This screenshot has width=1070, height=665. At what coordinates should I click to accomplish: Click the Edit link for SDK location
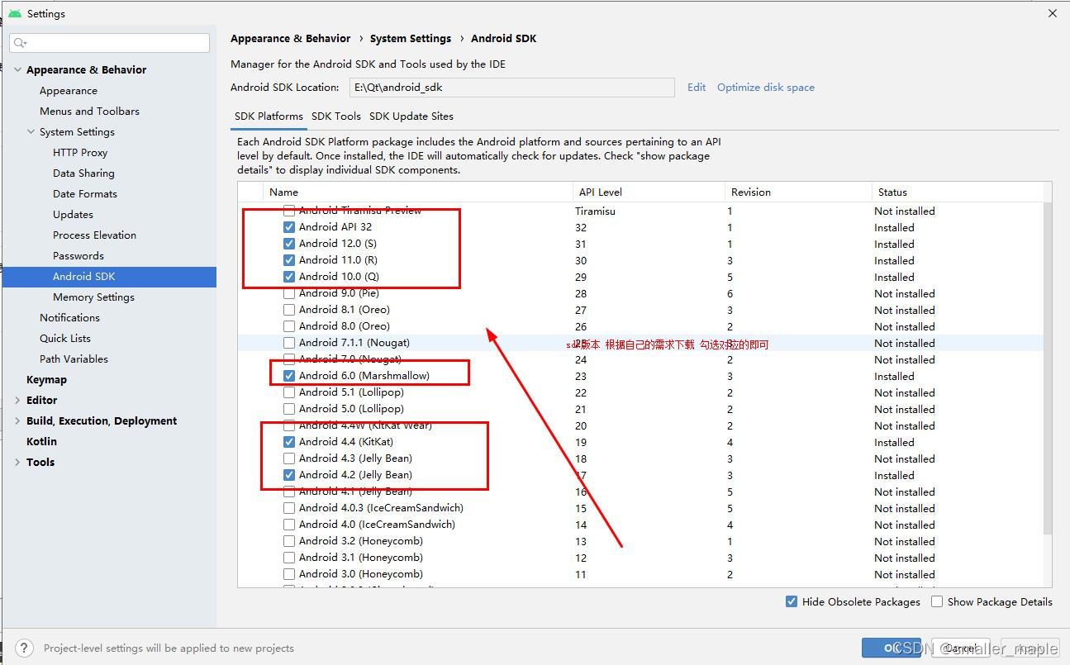pos(697,87)
